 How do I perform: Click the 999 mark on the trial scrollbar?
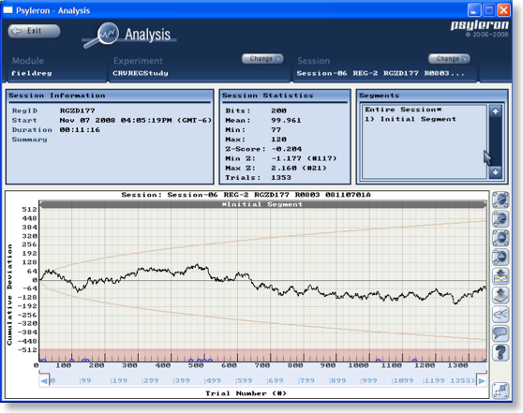(x=368, y=380)
